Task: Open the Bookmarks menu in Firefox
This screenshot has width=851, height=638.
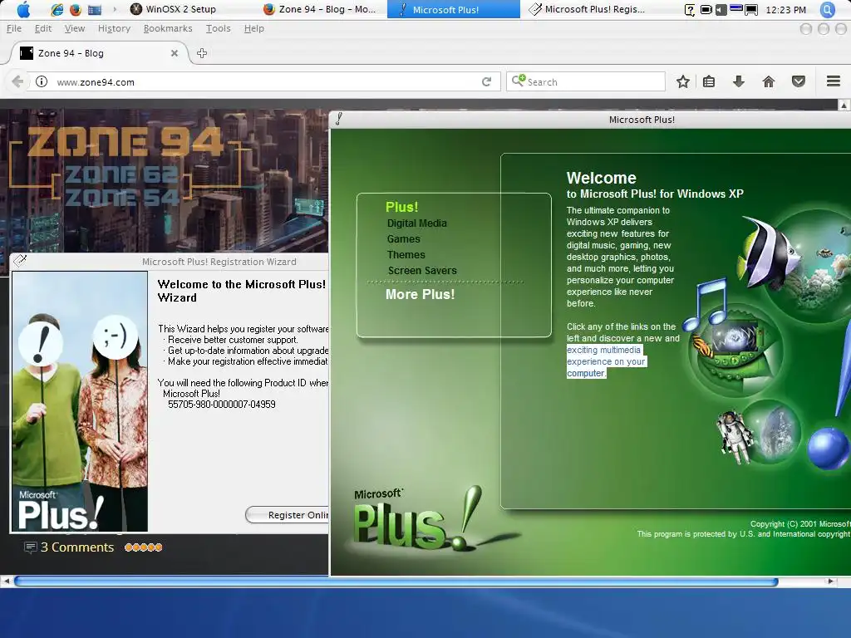Action: [x=168, y=28]
